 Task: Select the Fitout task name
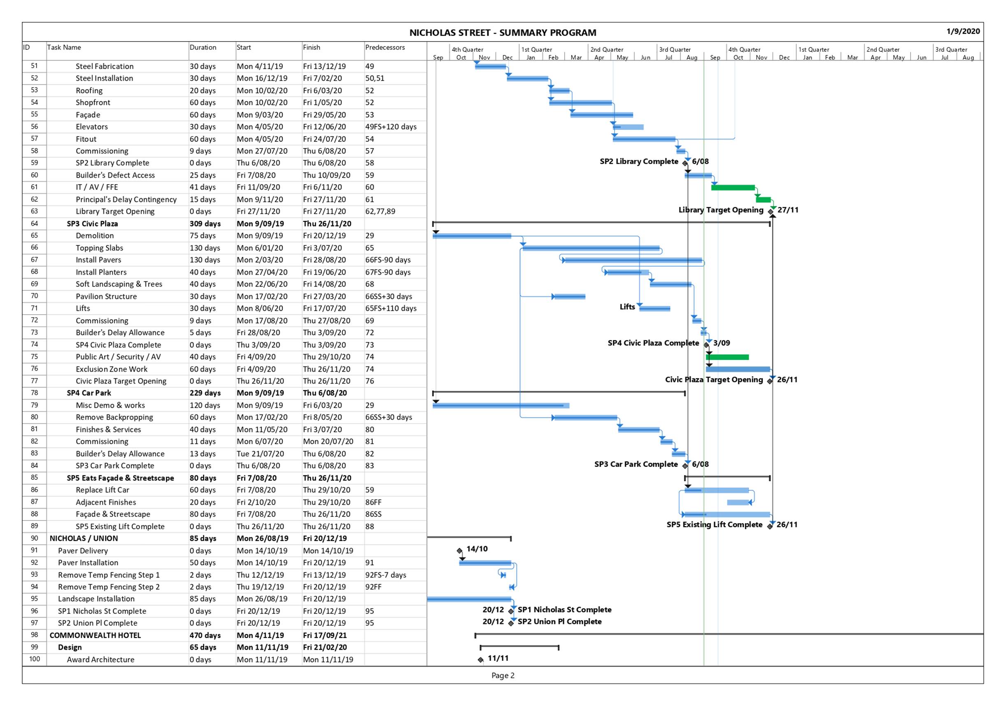(86, 139)
